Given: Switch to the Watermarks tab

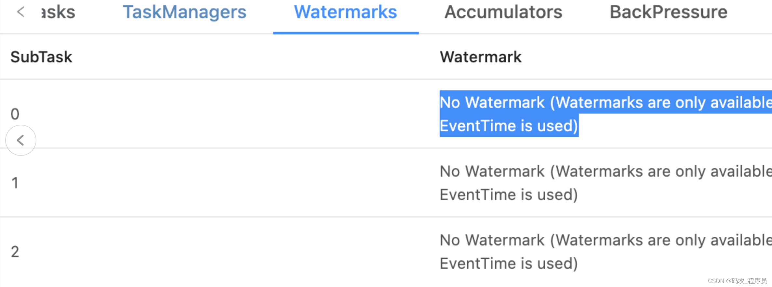Looking at the screenshot, I should [x=345, y=12].
